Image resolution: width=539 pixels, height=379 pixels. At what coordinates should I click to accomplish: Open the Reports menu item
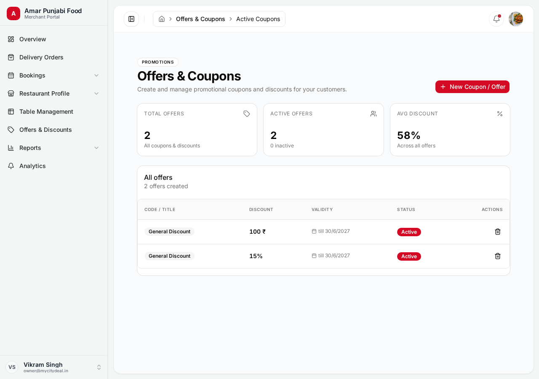[53, 148]
